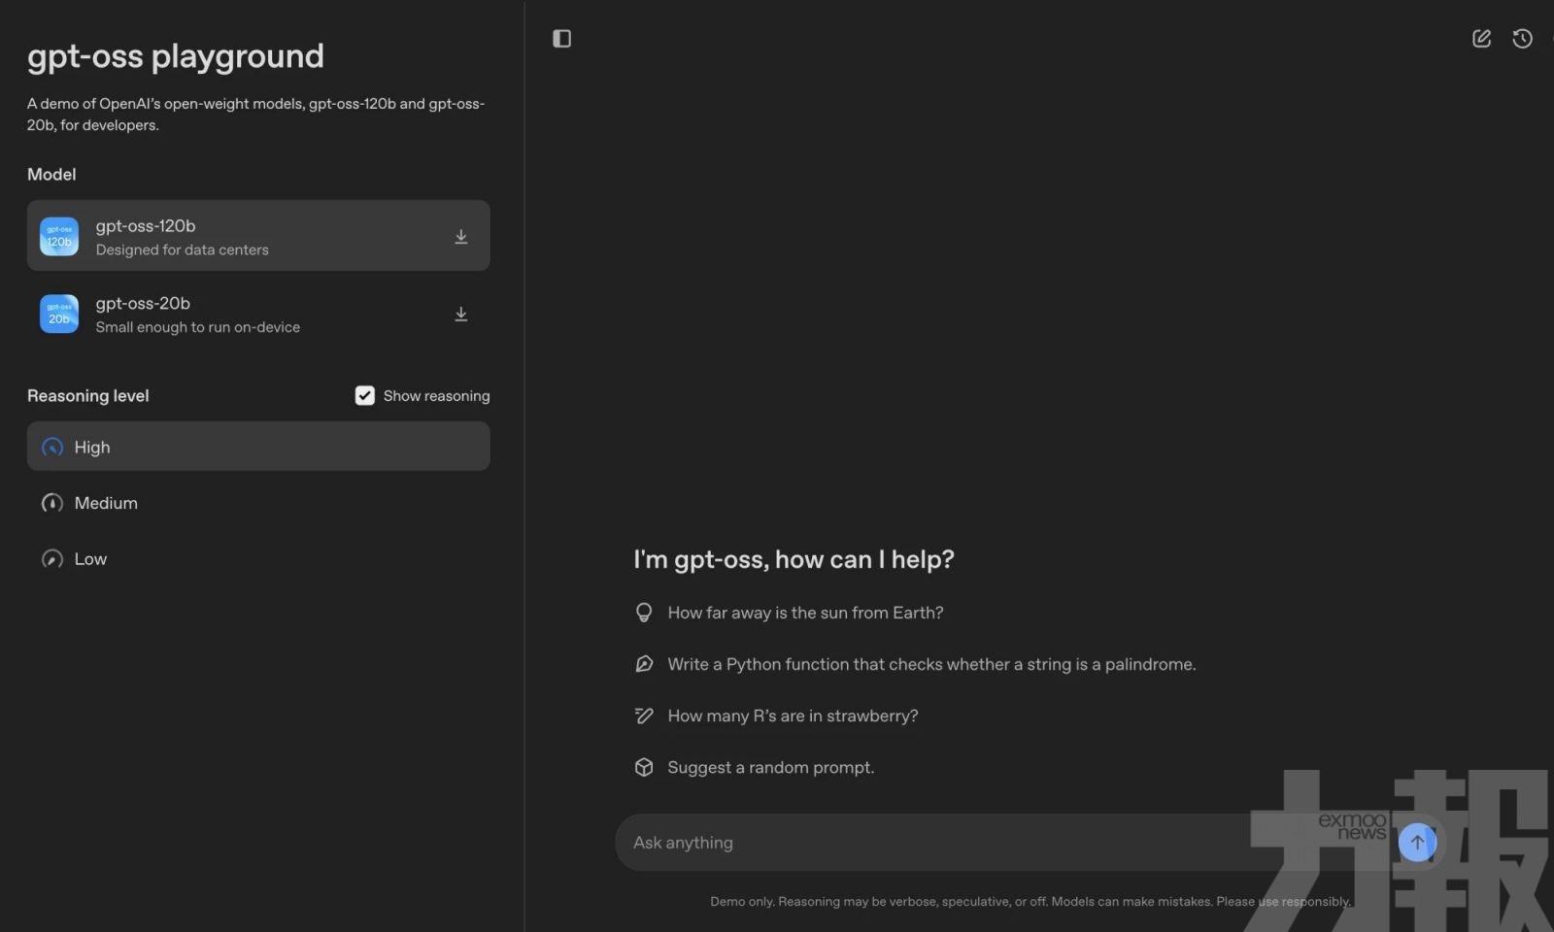The width and height of the screenshot is (1554, 932).
Task: Download the gpt-oss-120b model
Action: tap(461, 237)
